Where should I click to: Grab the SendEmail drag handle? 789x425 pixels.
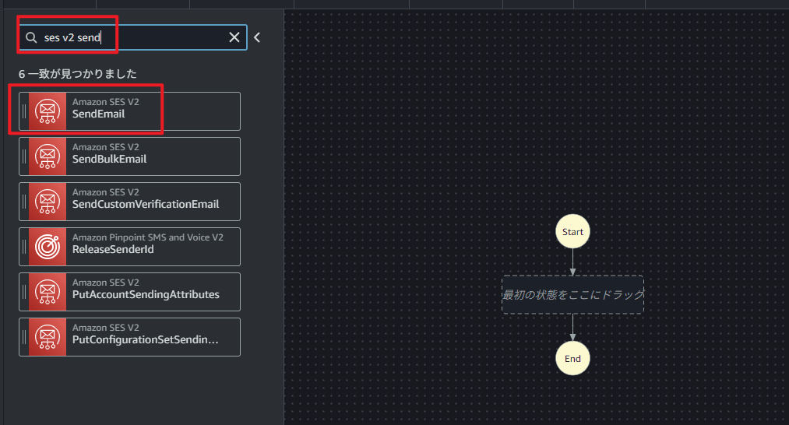click(x=23, y=111)
